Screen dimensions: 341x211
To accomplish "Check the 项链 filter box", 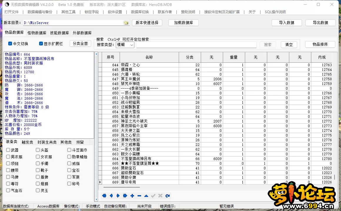I will pos(8,163).
